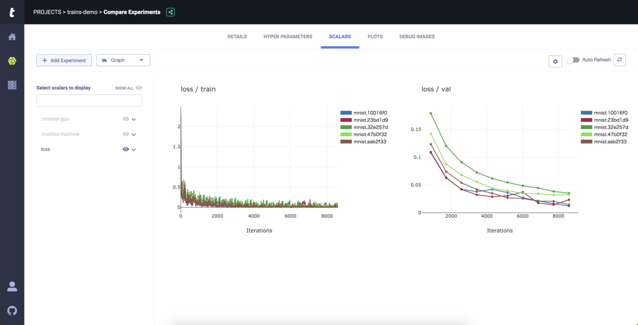Switch to the Details tab
Screen dimensions: 638x325
click(237, 37)
